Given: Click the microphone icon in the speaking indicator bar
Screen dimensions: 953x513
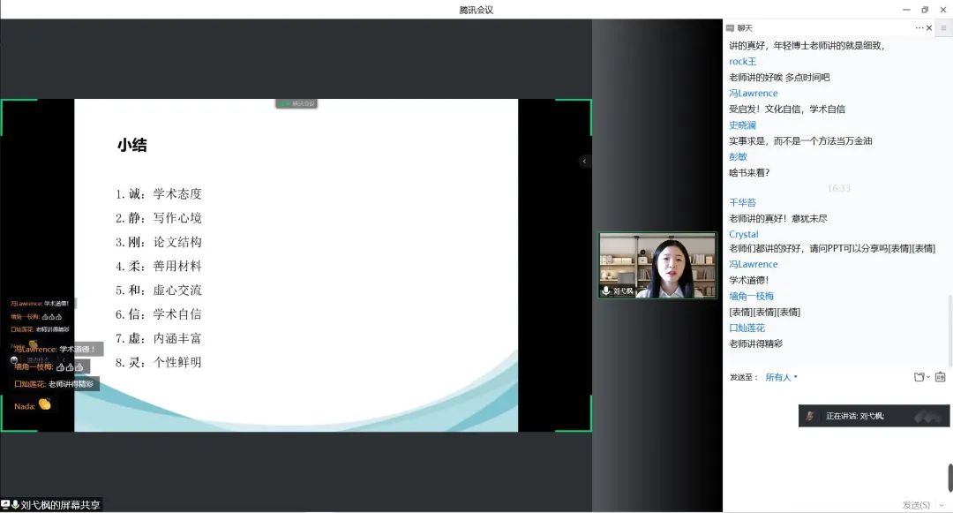Looking at the screenshot, I should pos(810,416).
